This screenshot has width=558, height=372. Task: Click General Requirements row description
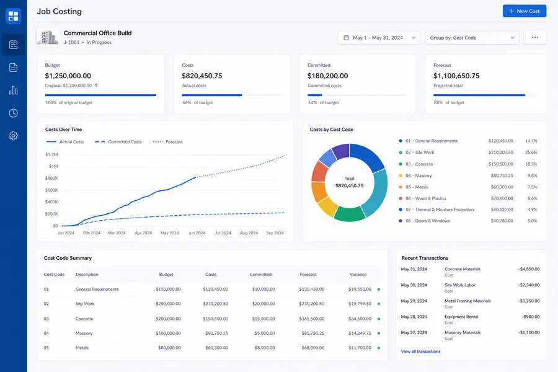97,289
